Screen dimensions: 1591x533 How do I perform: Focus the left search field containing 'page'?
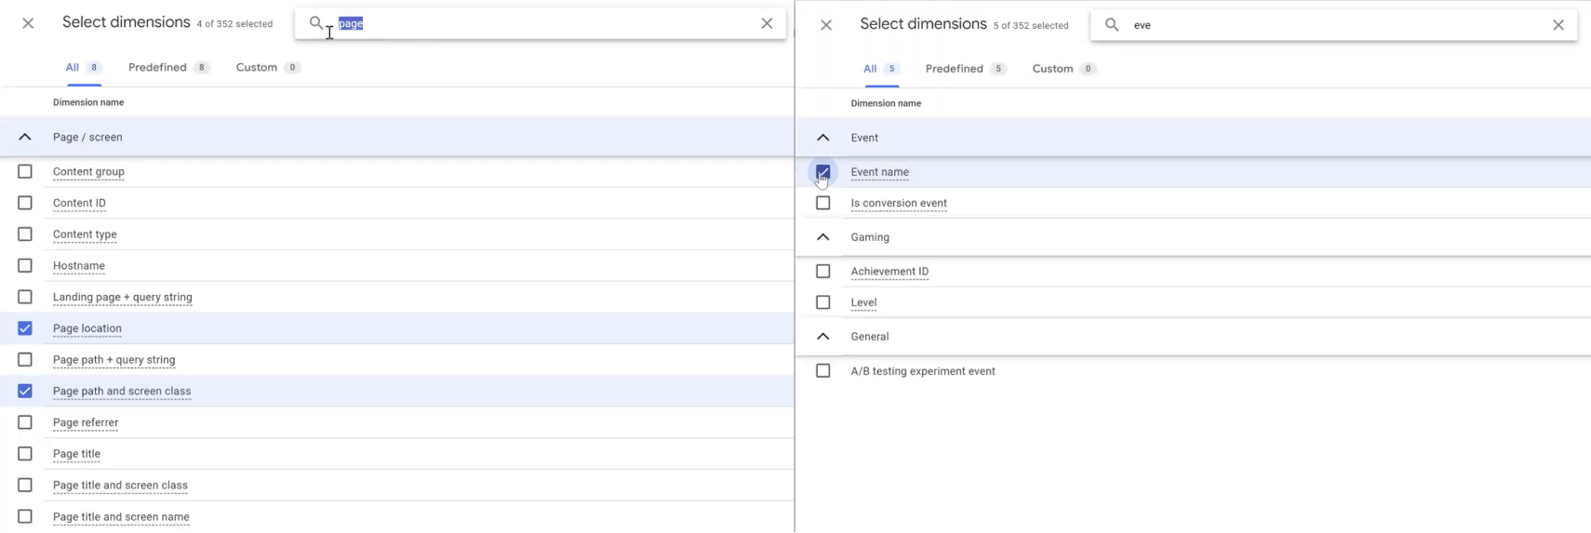541,23
